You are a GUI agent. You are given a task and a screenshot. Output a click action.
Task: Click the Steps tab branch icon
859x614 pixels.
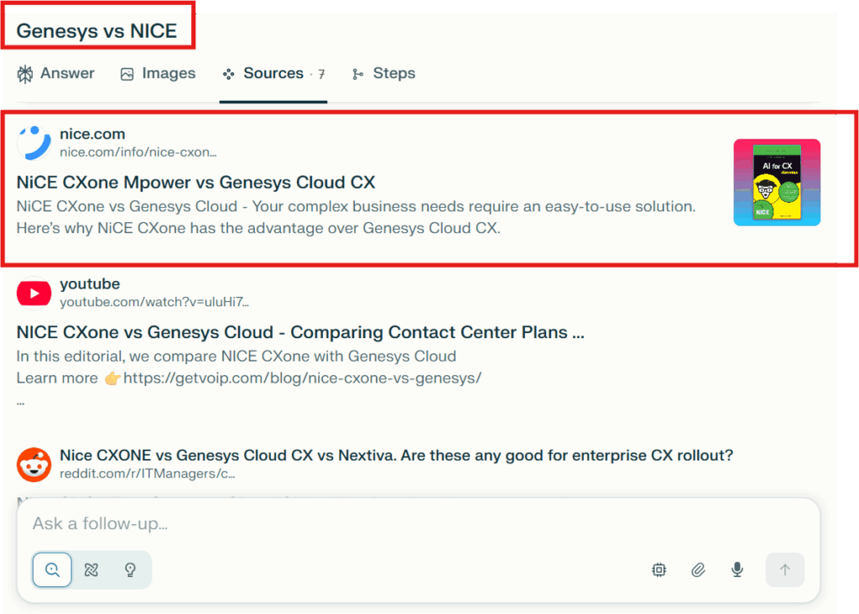(x=357, y=75)
